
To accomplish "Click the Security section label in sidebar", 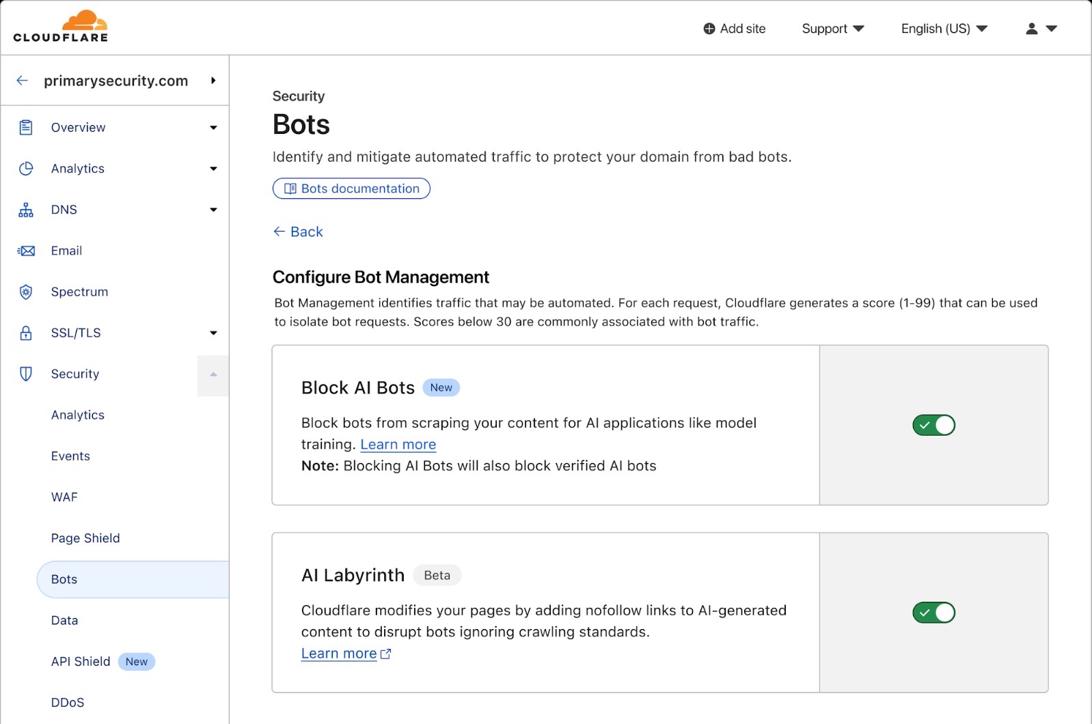I will pyautogui.click(x=75, y=374).
